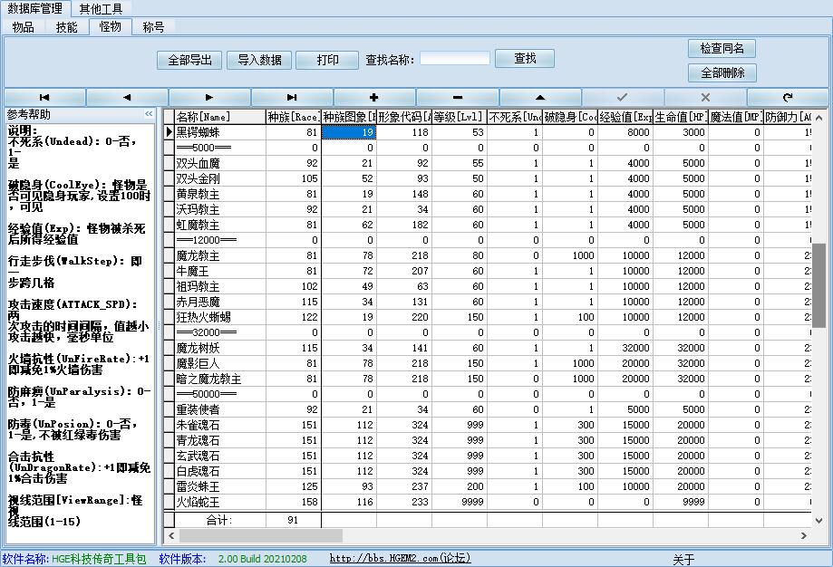Click the edit record triangle icon
This screenshot has height=567, width=833.
point(540,97)
